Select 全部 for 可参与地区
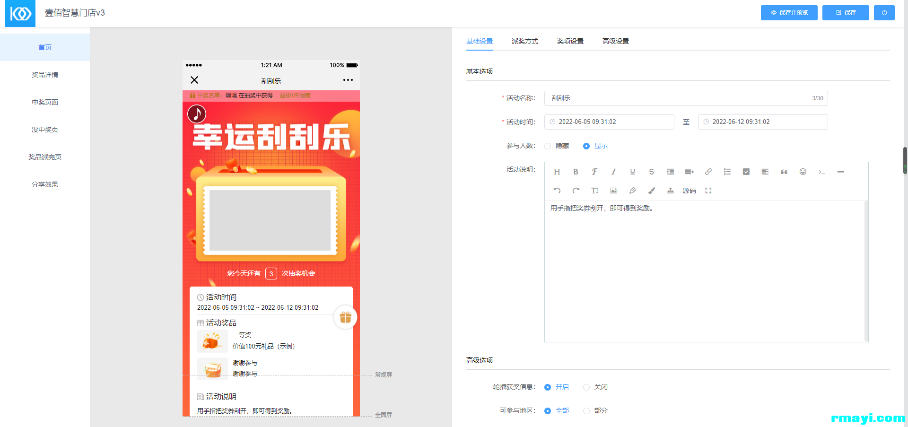Viewport: 908px width, 427px height. [557, 410]
